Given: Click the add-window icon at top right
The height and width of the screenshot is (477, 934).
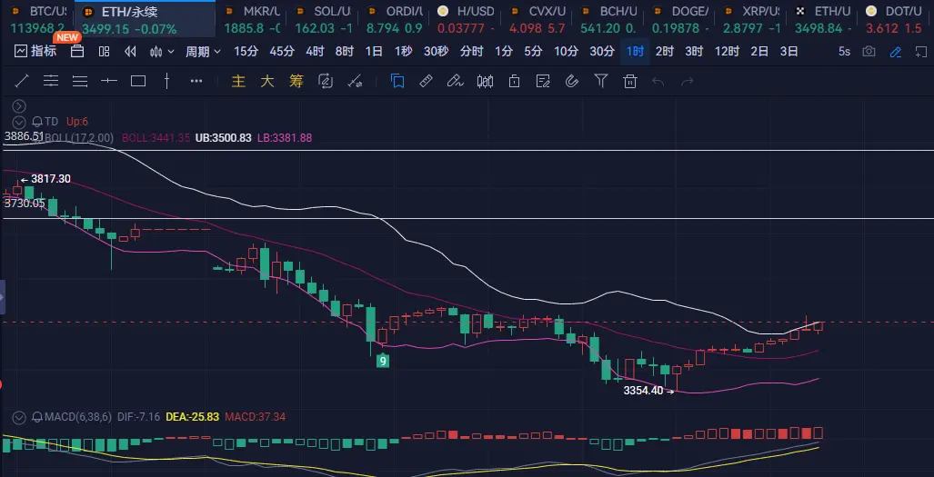Looking at the screenshot, I should click(921, 52).
